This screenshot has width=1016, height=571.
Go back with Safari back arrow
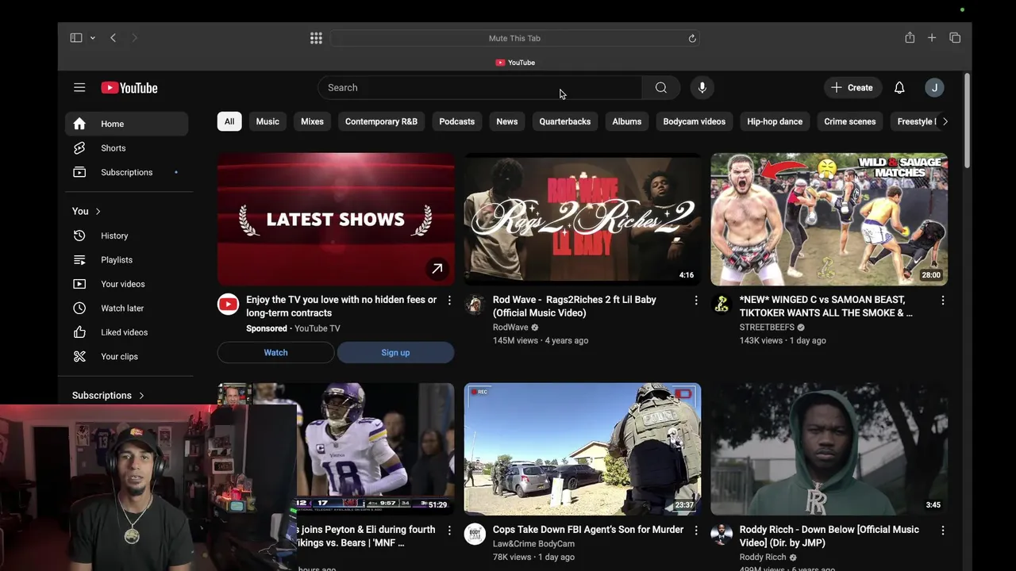113,38
